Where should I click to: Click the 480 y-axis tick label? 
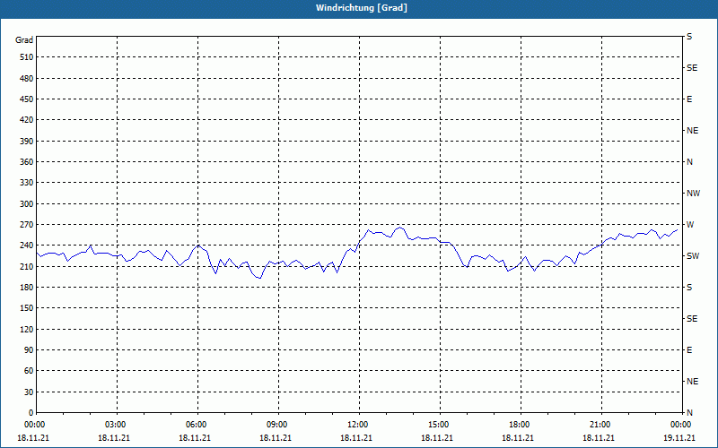(27, 79)
